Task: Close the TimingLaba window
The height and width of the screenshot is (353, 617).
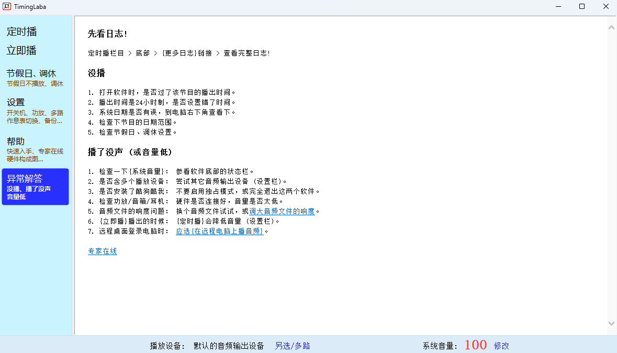Action: [x=605, y=7]
